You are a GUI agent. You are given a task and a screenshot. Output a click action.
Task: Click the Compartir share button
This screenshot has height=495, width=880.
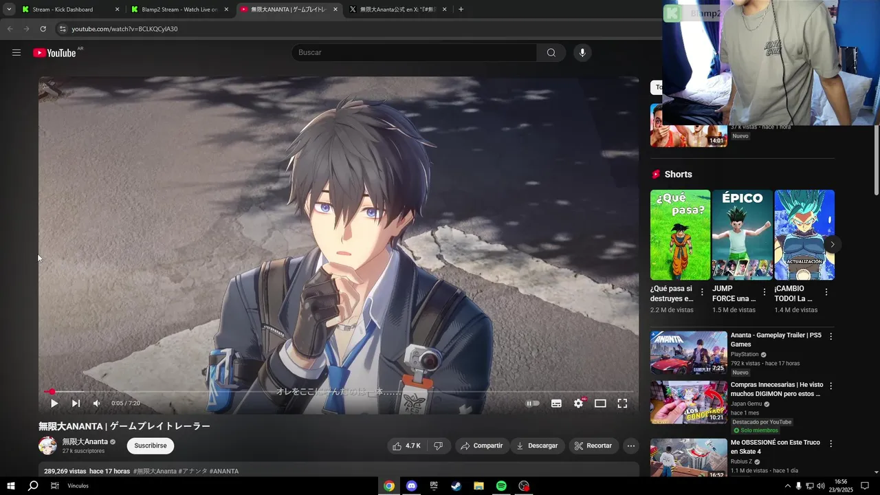tap(482, 445)
